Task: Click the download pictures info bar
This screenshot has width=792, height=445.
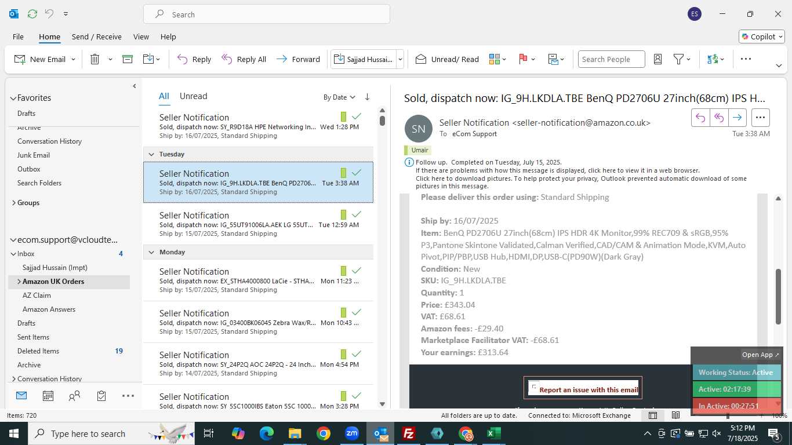Action: [x=581, y=183]
